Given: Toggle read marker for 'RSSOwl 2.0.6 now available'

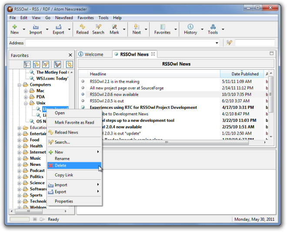Looking at the screenshot, I should (83, 94).
